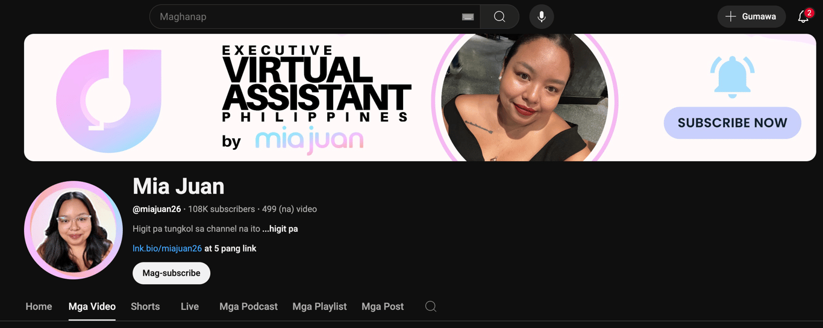Click the '108K subscribers' text
This screenshot has width=823, height=328.
click(x=221, y=209)
